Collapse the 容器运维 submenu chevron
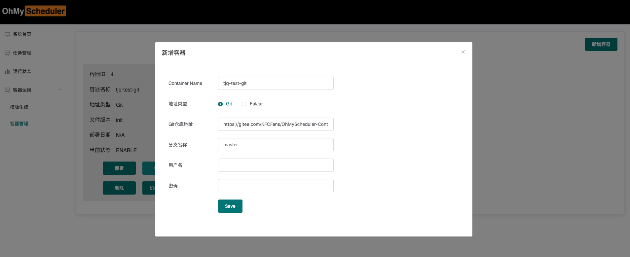 pyautogui.click(x=60, y=90)
